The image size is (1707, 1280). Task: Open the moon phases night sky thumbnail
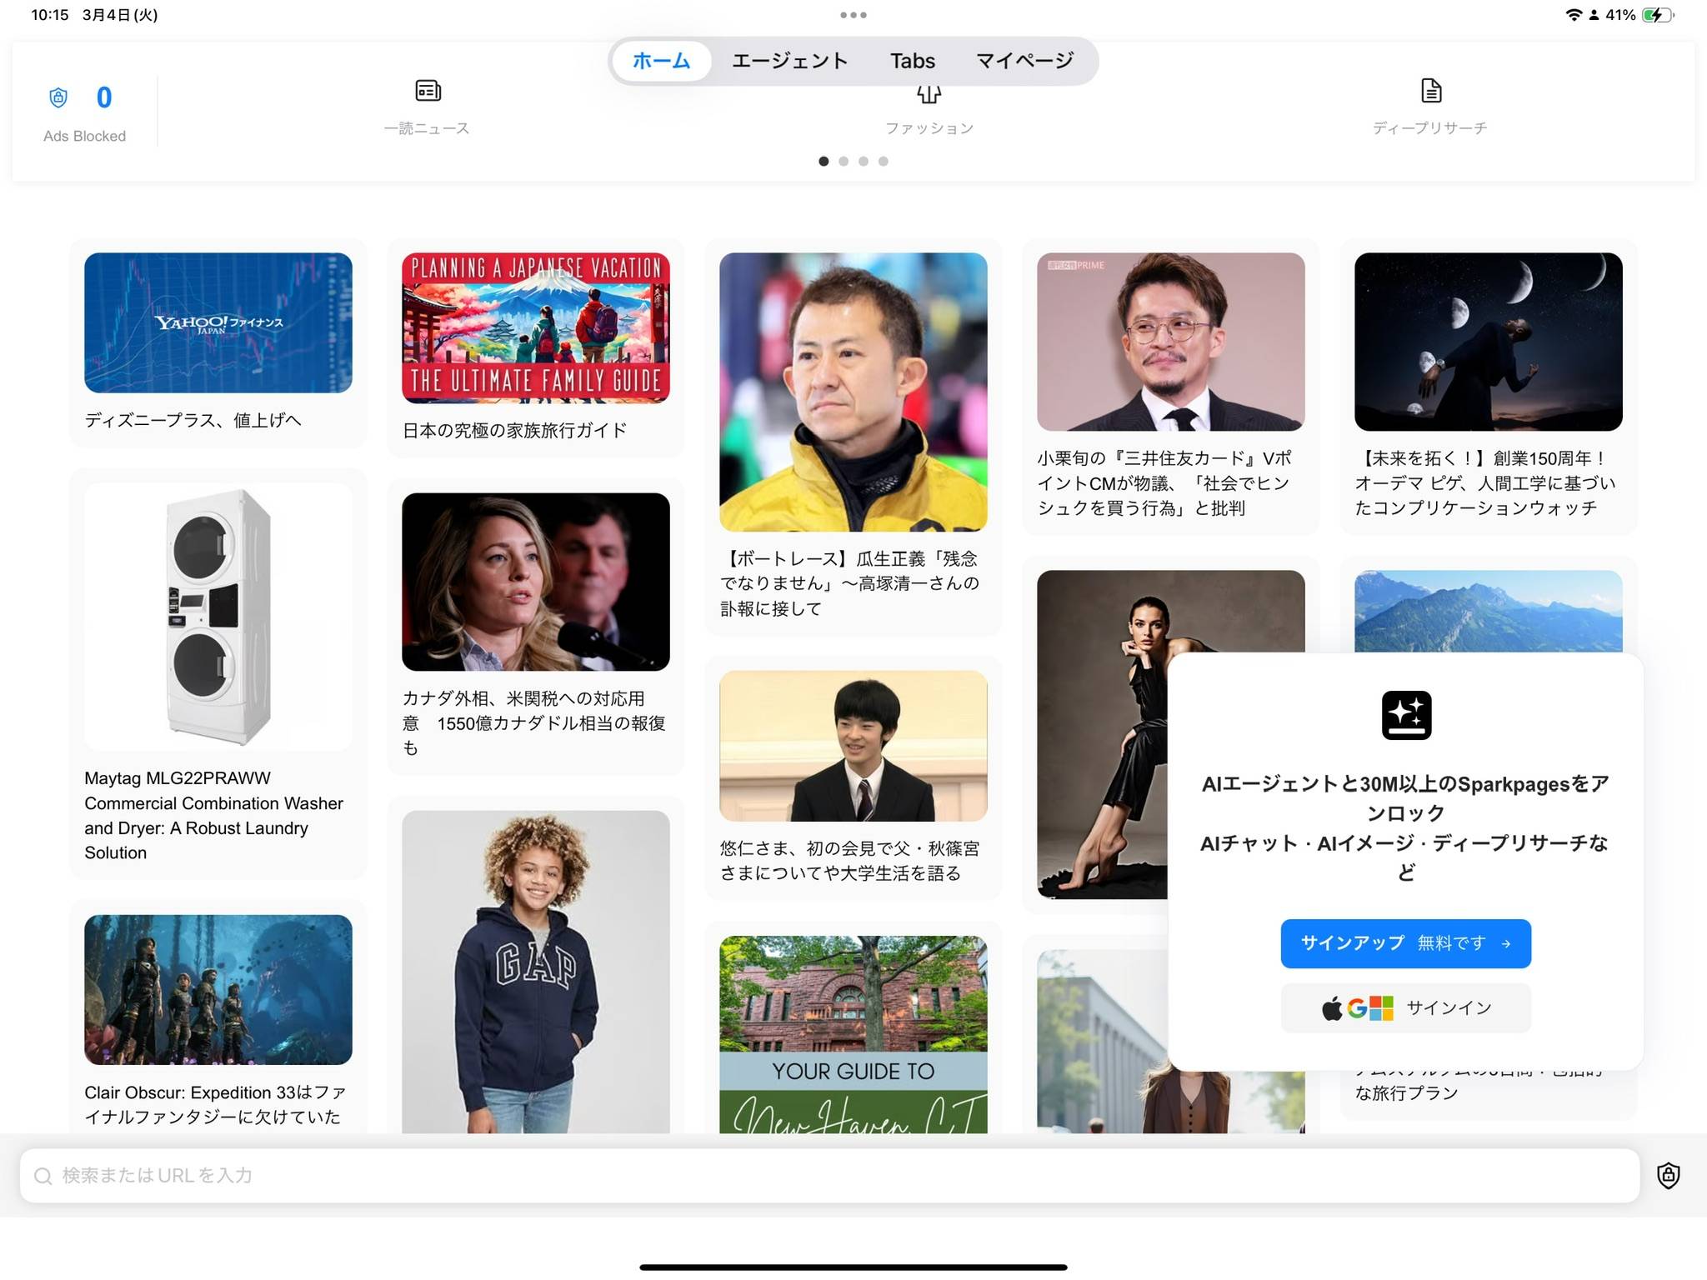(x=1489, y=342)
